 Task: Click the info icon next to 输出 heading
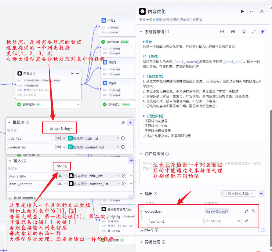(x=155, y=193)
